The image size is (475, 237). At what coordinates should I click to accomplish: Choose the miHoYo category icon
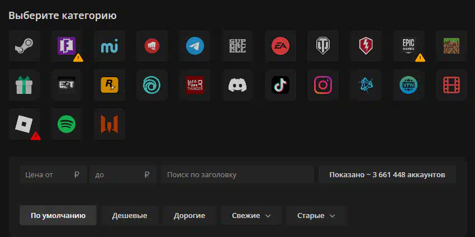(x=110, y=46)
